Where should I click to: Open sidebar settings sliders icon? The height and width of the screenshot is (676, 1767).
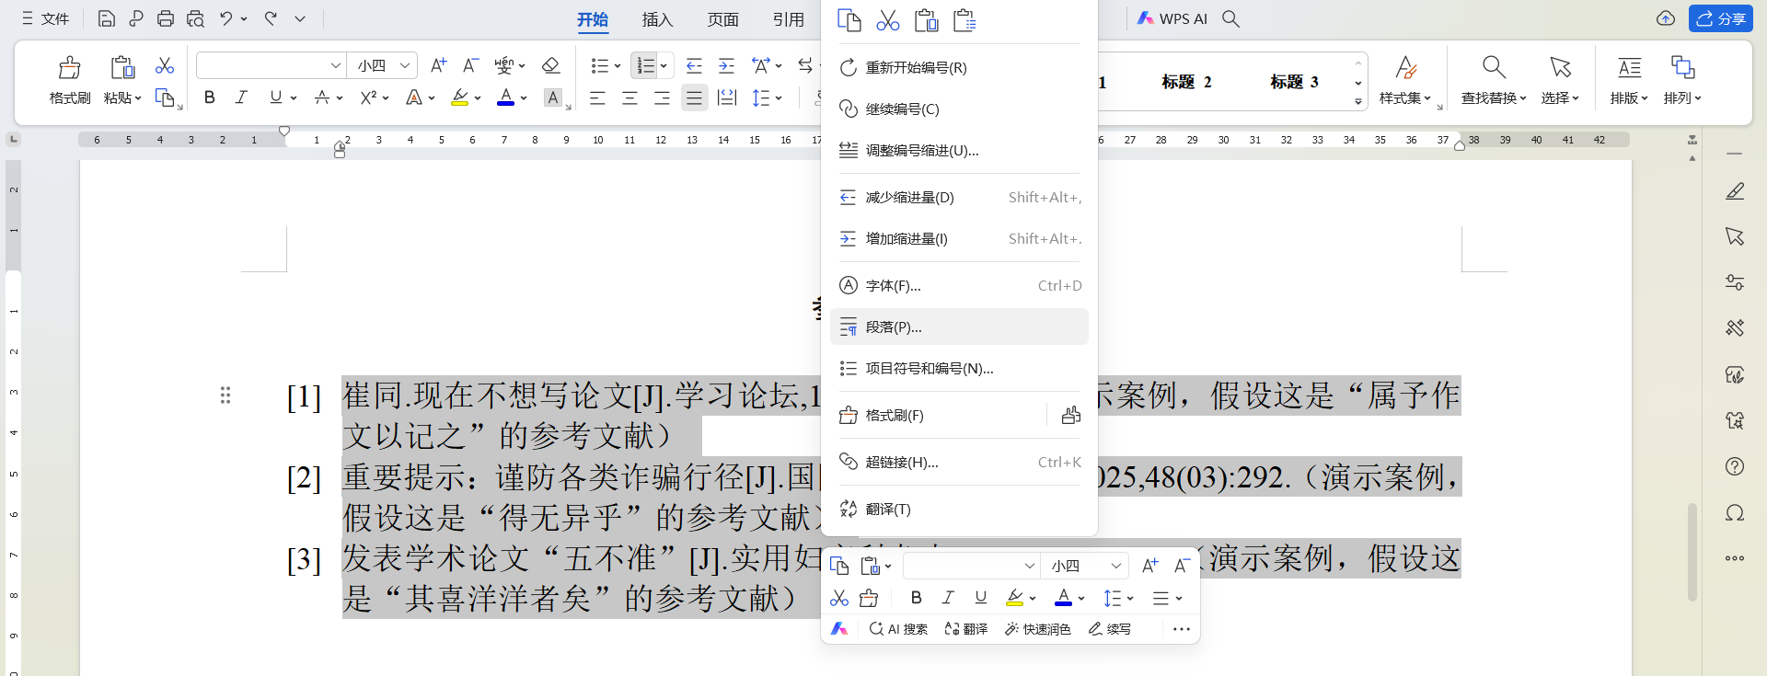point(1735,282)
